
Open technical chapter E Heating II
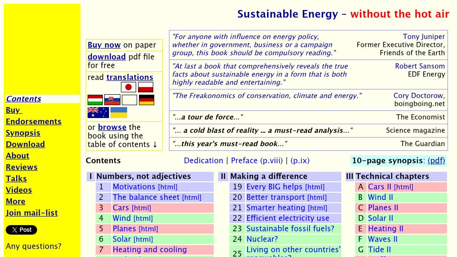(386, 229)
